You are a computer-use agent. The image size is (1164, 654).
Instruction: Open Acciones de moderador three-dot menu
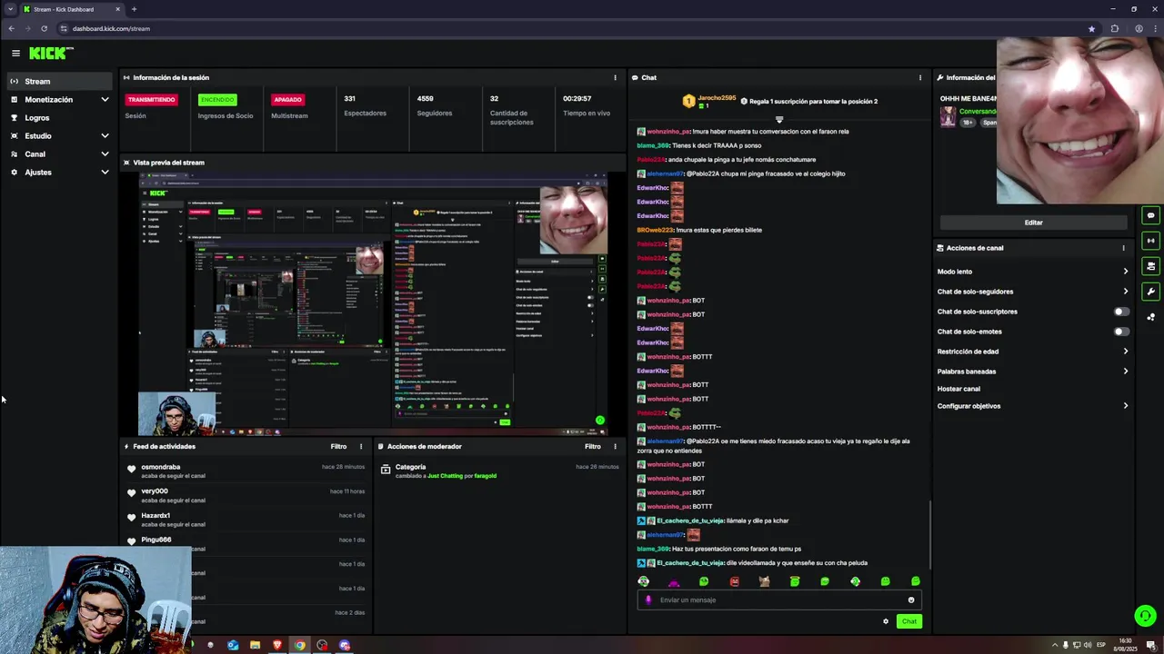click(615, 447)
